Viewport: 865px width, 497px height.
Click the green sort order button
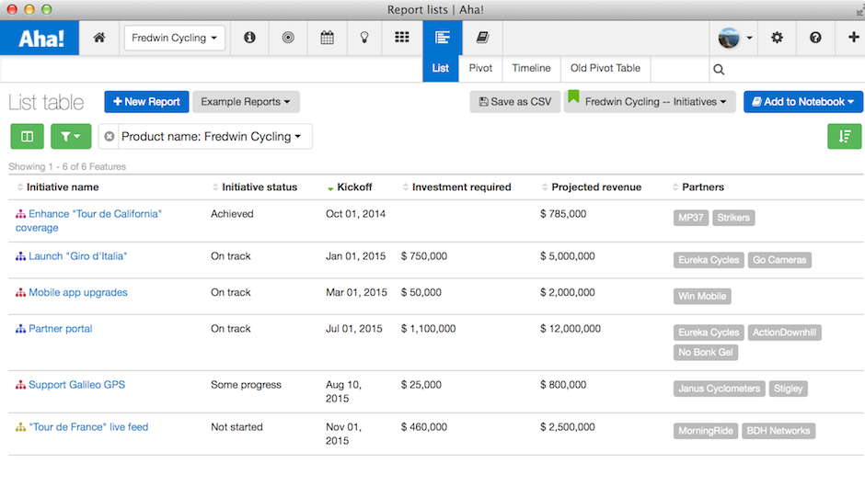pyautogui.click(x=844, y=136)
